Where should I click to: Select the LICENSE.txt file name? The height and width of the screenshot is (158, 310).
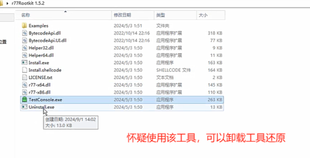[x=41, y=77]
